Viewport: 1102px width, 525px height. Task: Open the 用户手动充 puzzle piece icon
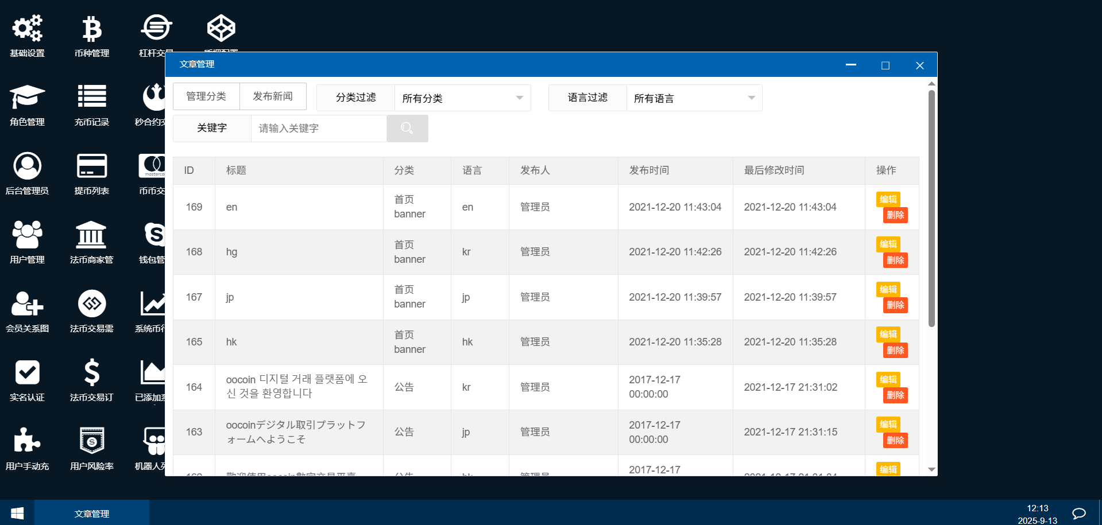(27, 442)
